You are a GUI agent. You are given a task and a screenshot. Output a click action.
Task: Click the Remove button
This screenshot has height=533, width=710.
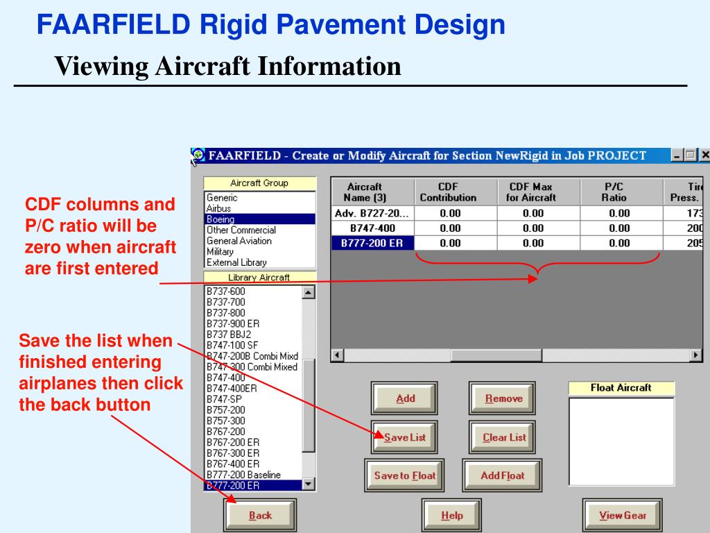(x=503, y=398)
